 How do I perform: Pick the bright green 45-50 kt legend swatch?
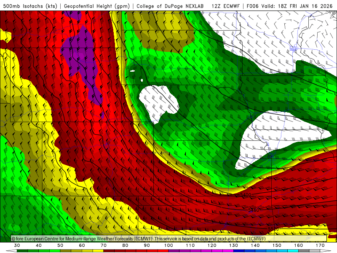(x=55, y=250)
